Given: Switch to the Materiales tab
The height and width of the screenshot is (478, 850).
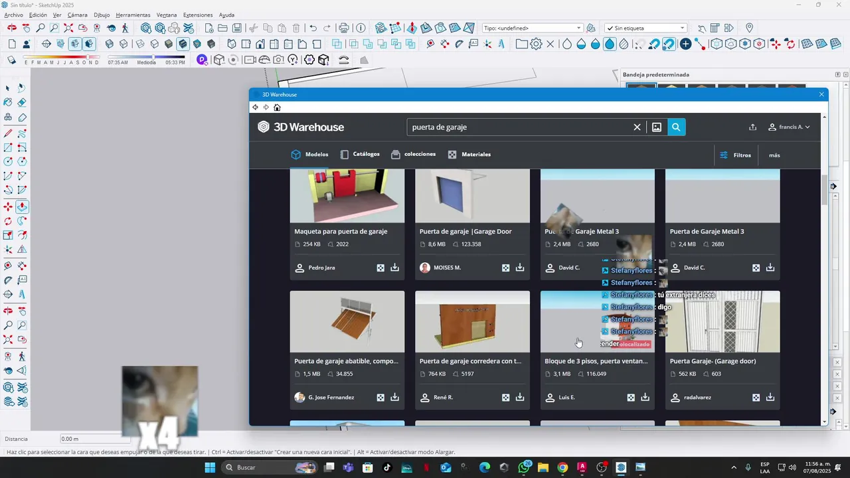Looking at the screenshot, I should point(469,154).
